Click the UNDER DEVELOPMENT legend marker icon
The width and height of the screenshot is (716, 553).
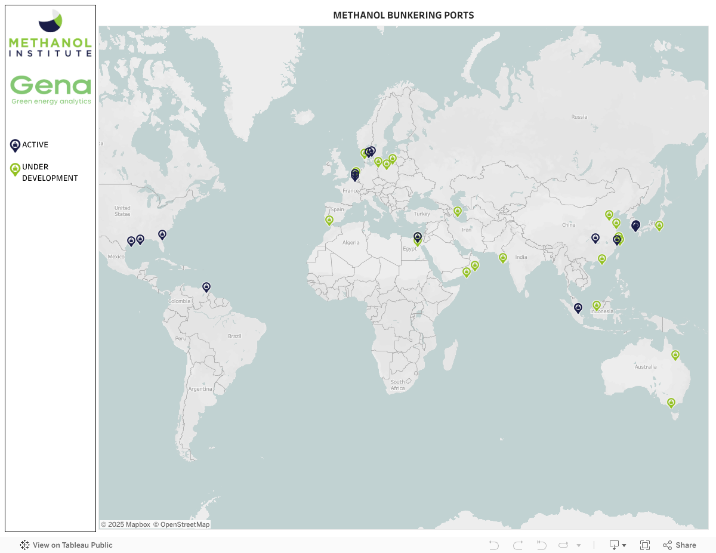point(15,170)
